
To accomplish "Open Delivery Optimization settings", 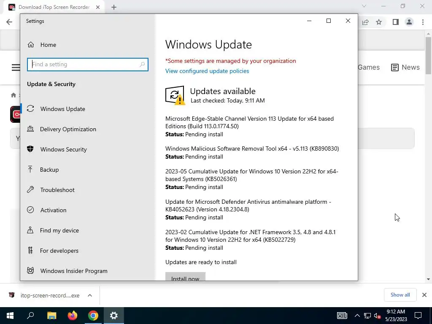I will click(x=68, y=129).
